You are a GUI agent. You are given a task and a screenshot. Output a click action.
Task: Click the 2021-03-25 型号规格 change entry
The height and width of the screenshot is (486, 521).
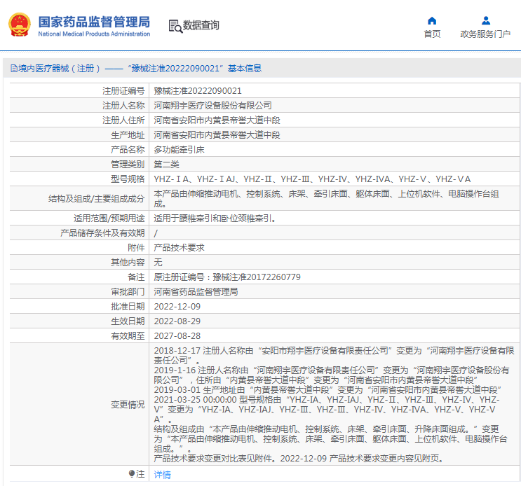[x=327, y=410]
